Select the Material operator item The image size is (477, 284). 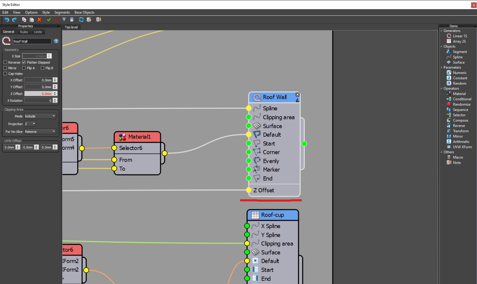pyautogui.click(x=456, y=94)
